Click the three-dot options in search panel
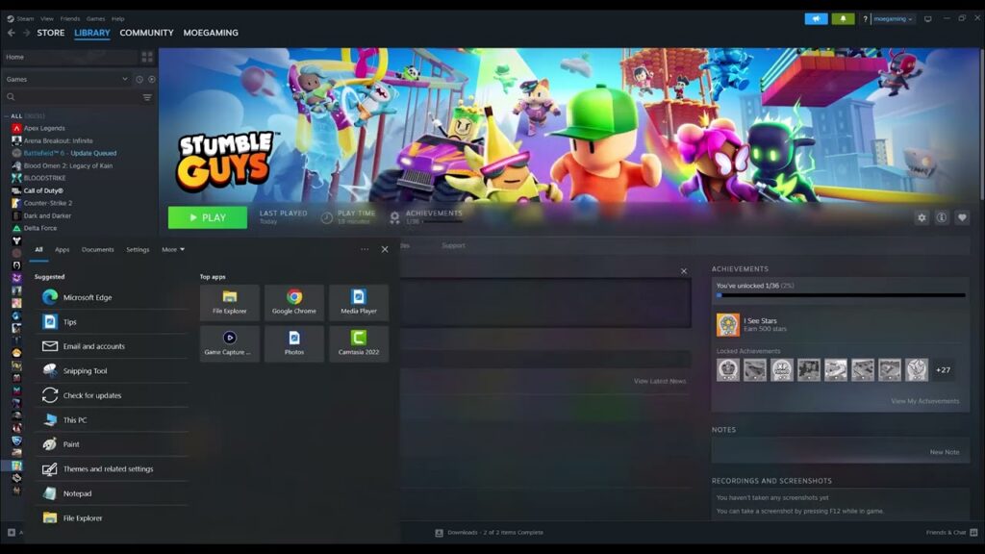 (x=365, y=249)
